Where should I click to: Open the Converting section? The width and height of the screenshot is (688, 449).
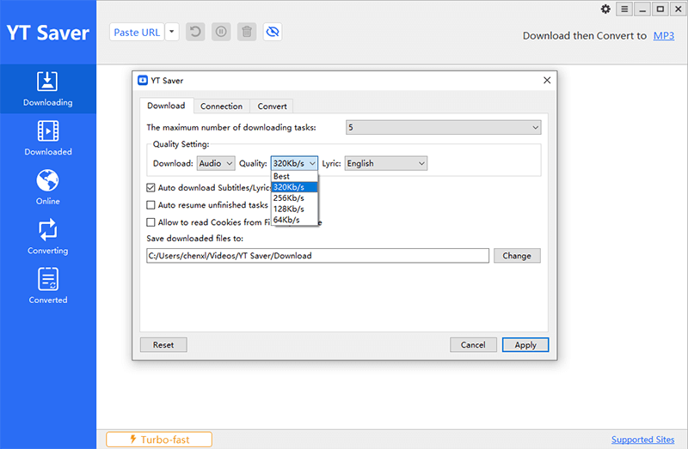(48, 237)
